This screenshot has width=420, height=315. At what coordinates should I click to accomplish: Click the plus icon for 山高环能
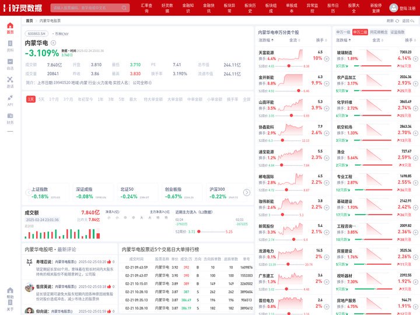[x=327, y=108]
